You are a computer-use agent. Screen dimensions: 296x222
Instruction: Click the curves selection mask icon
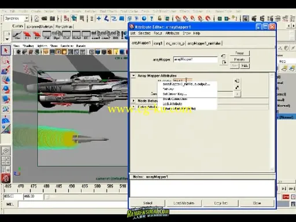pos(114,18)
